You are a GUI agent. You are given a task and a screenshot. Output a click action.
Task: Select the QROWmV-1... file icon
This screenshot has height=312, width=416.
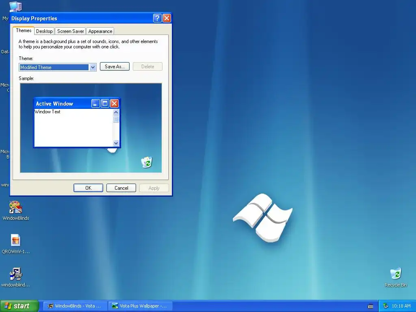point(16,244)
